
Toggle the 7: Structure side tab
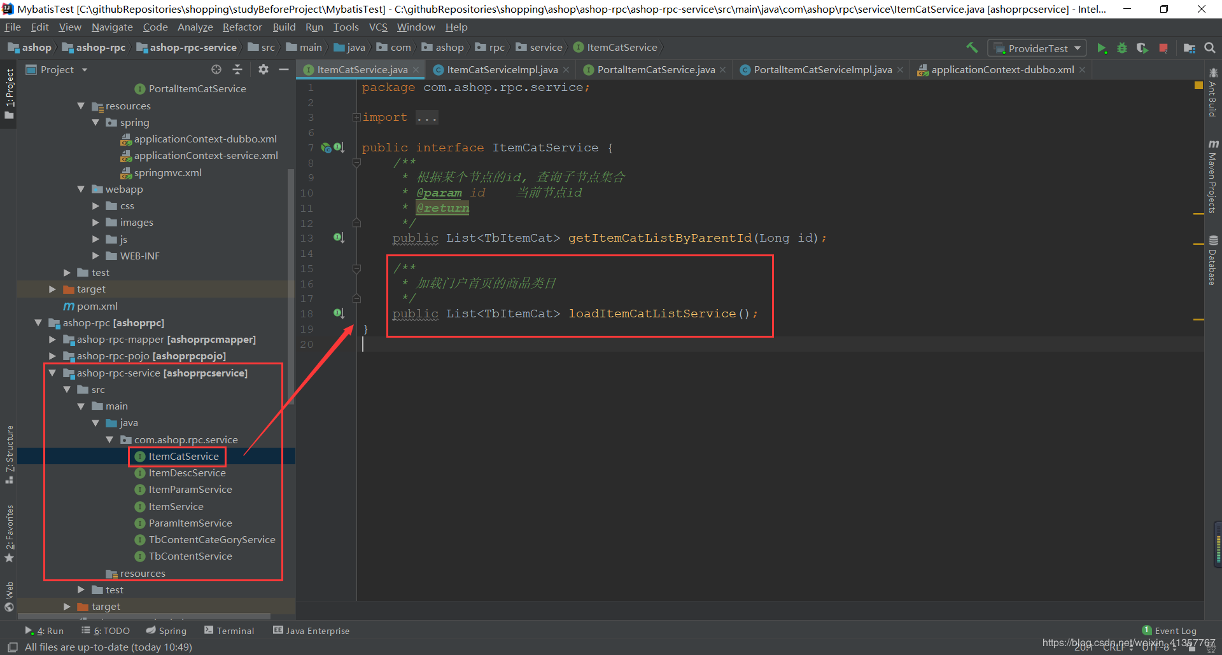pos(9,454)
